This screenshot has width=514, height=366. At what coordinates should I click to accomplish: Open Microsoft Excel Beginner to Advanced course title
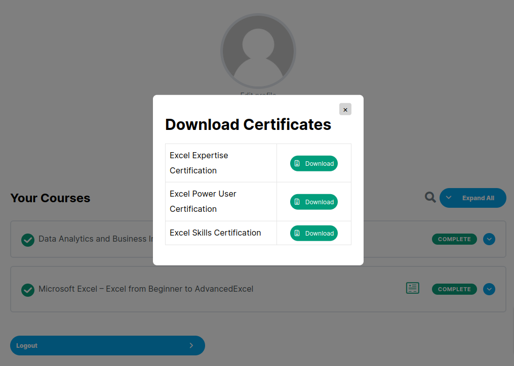point(146,289)
